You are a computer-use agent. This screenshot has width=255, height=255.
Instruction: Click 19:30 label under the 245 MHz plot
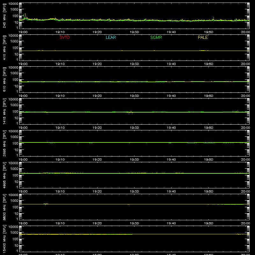point(134,32)
